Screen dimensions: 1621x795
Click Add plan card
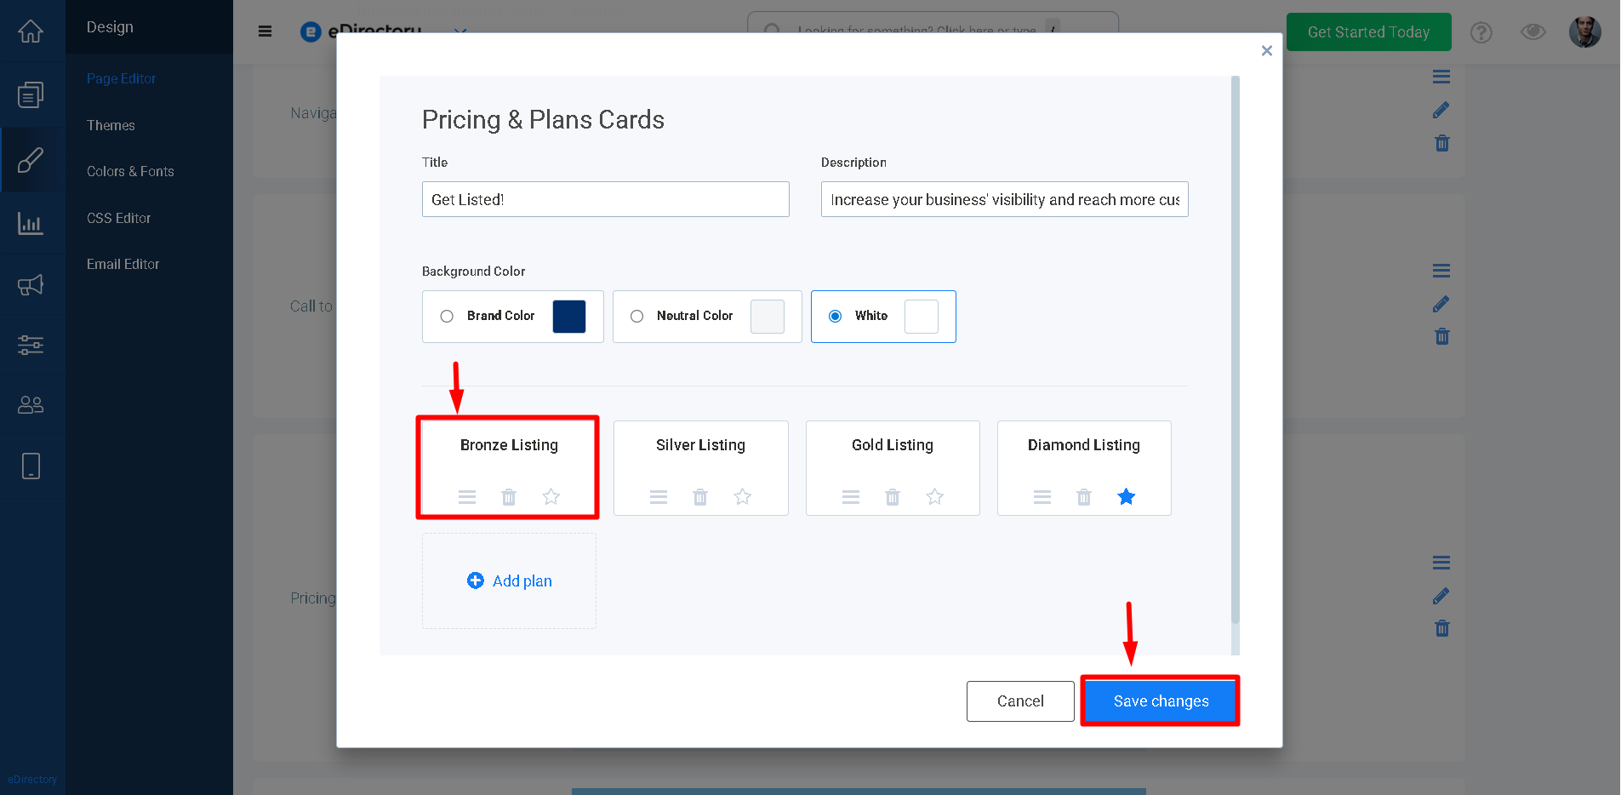pyautogui.click(x=509, y=581)
